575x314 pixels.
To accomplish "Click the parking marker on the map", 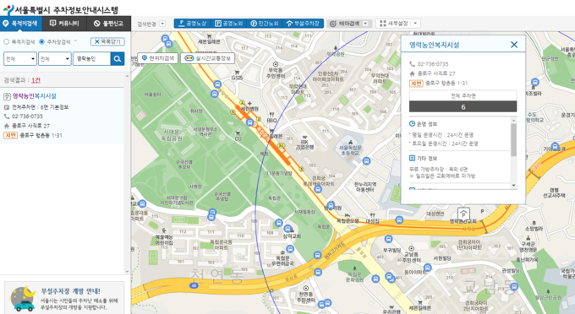I will 463,214.
